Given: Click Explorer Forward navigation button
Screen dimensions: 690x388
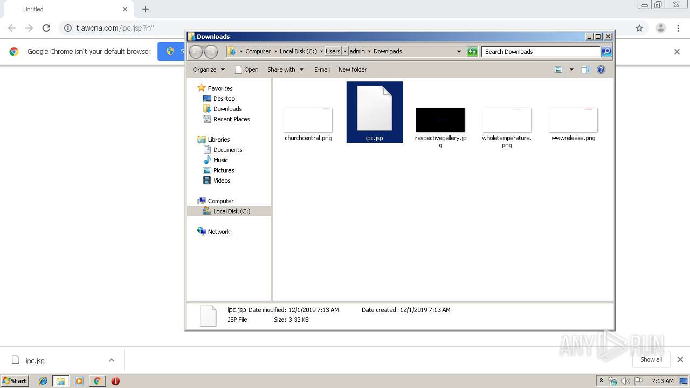Looking at the screenshot, I should [x=211, y=52].
